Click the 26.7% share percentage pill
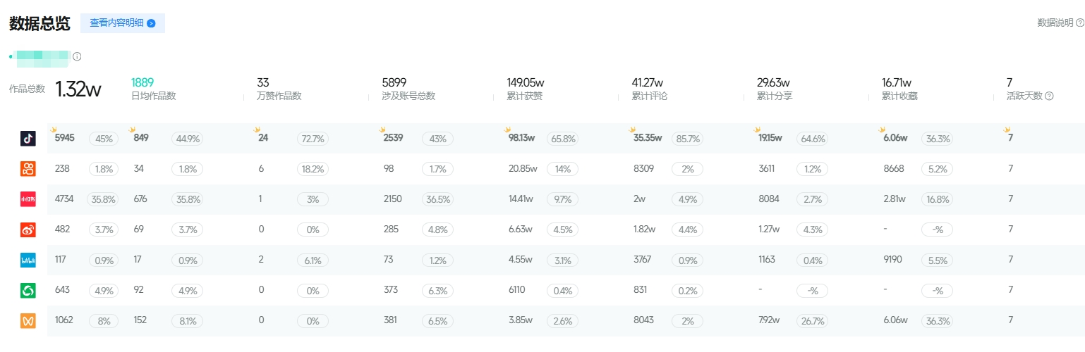Screen dimensions: 1085x352 (x=811, y=321)
